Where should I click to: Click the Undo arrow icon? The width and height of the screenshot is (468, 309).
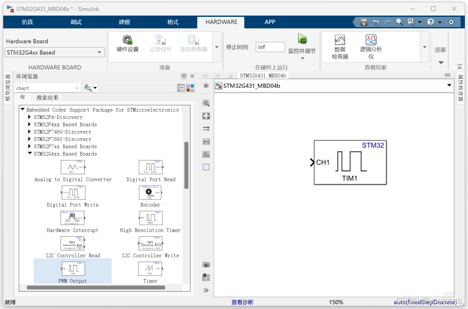(376, 22)
